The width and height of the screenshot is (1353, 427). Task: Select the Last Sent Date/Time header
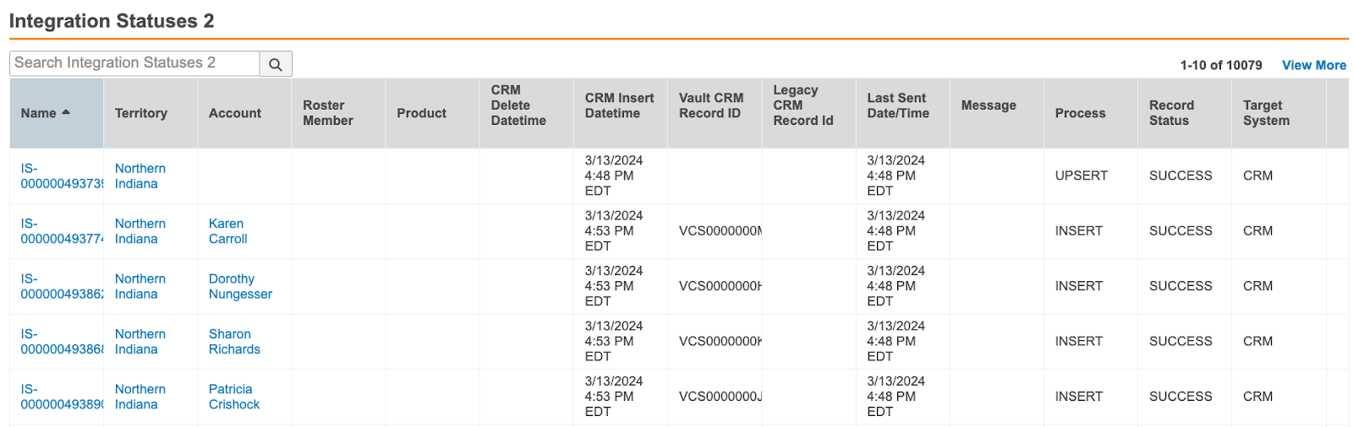coord(897,105)
